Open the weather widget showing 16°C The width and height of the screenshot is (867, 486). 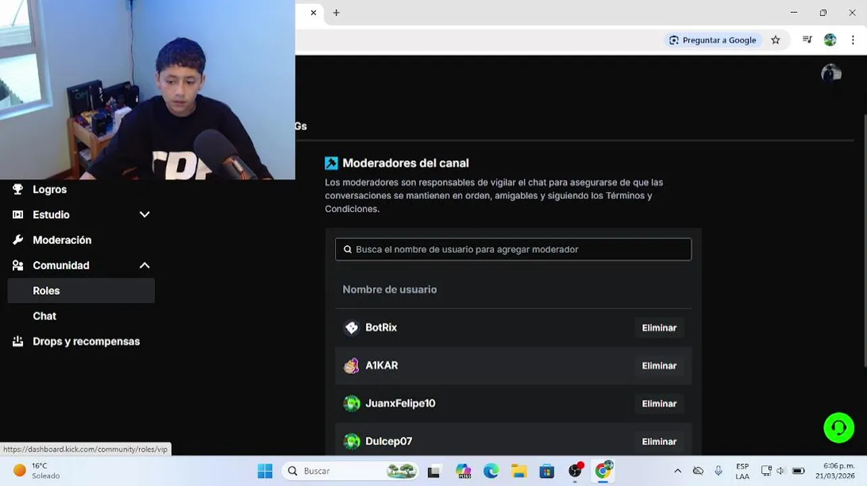coord(37,470)
